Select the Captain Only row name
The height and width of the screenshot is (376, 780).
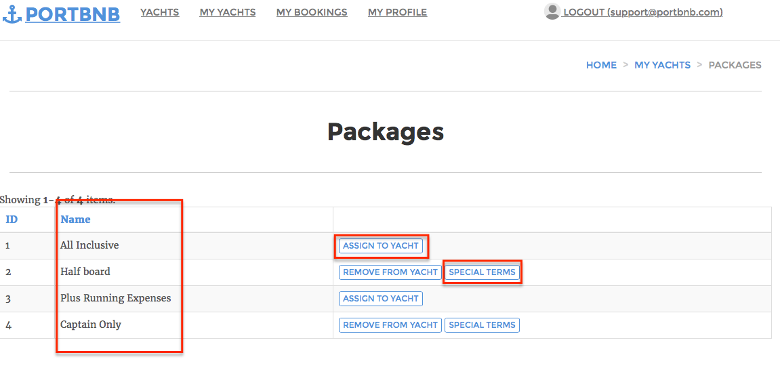[x=91, y=325]
